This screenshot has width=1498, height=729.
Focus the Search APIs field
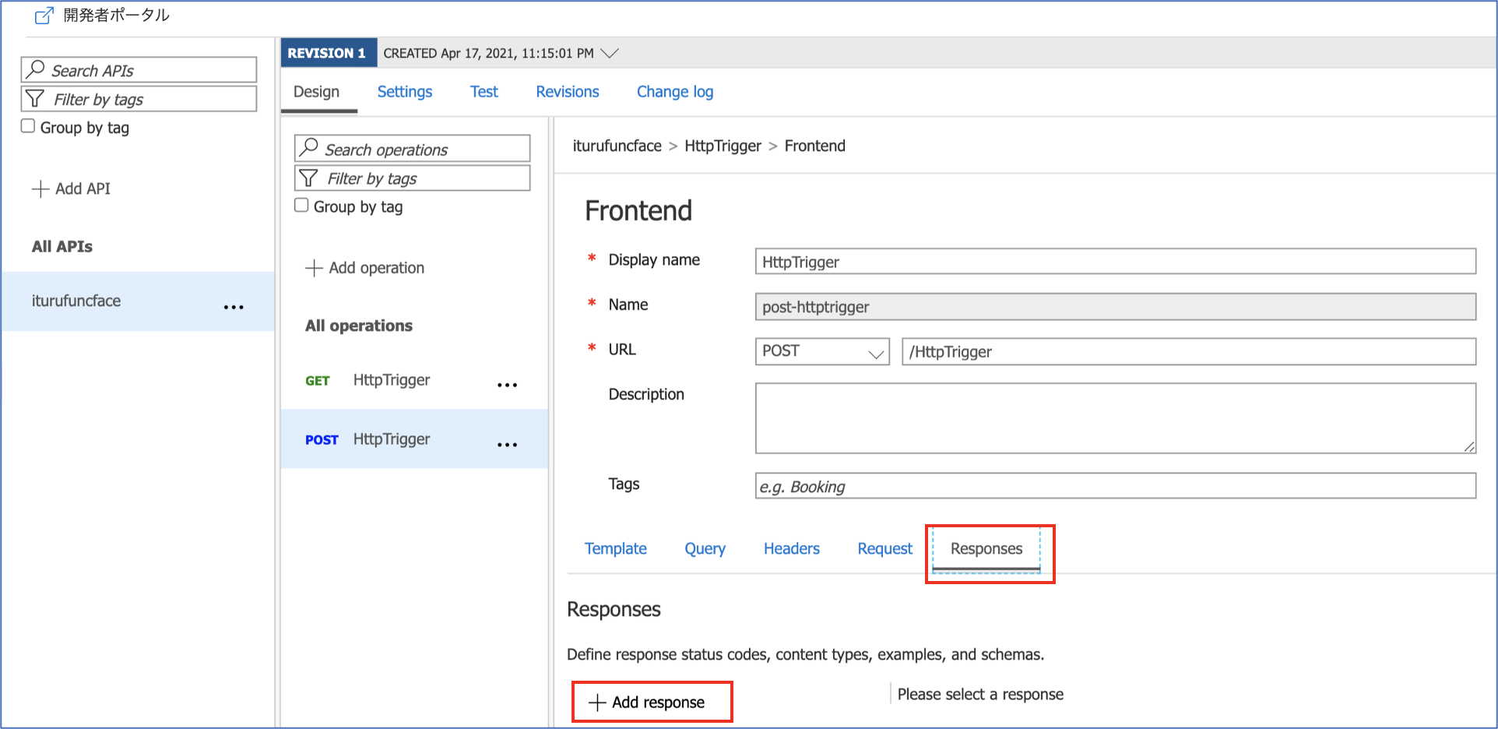point(139,70)
